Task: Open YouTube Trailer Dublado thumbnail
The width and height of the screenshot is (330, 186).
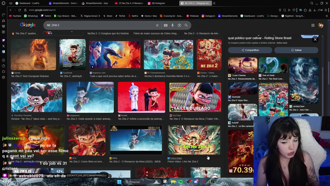Action: [195, 97]
